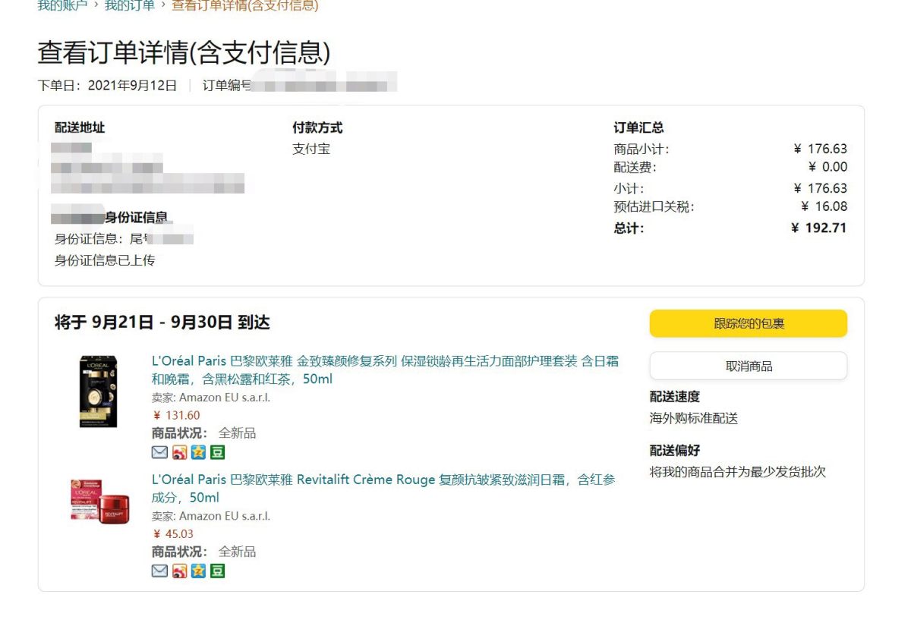The image size is (911, 626).
Task: Share first L'Oréal set on Weibo
Action: pyautogui.click(x=179, y=452)
